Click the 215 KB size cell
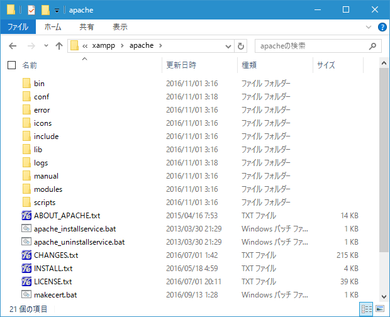 (347, 255)
